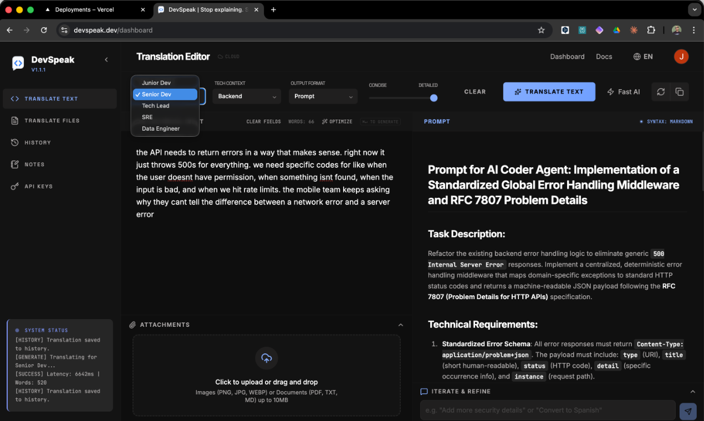Change language with the EN globe selector
This screenshot has width=704, height=421.
tap(643, 57)
